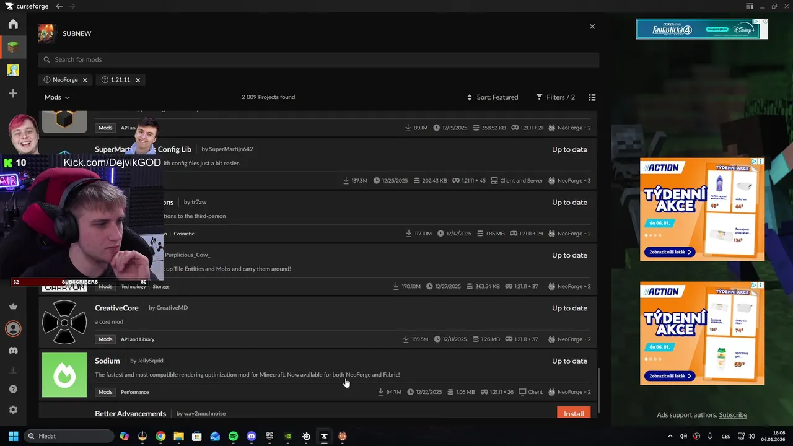Viewport: 793px width, 446px height.
Task: Click the plus icon to add a game
Action: point(13,94)
